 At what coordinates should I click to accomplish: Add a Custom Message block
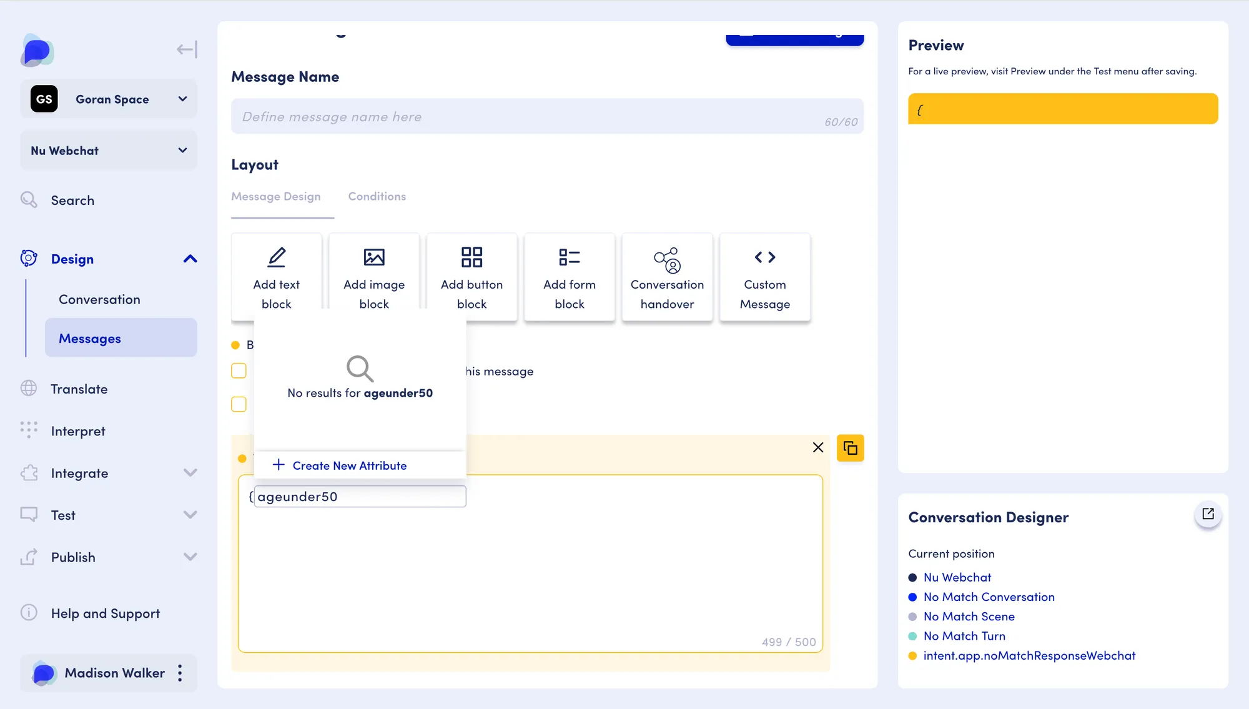[x=764, y=277]
